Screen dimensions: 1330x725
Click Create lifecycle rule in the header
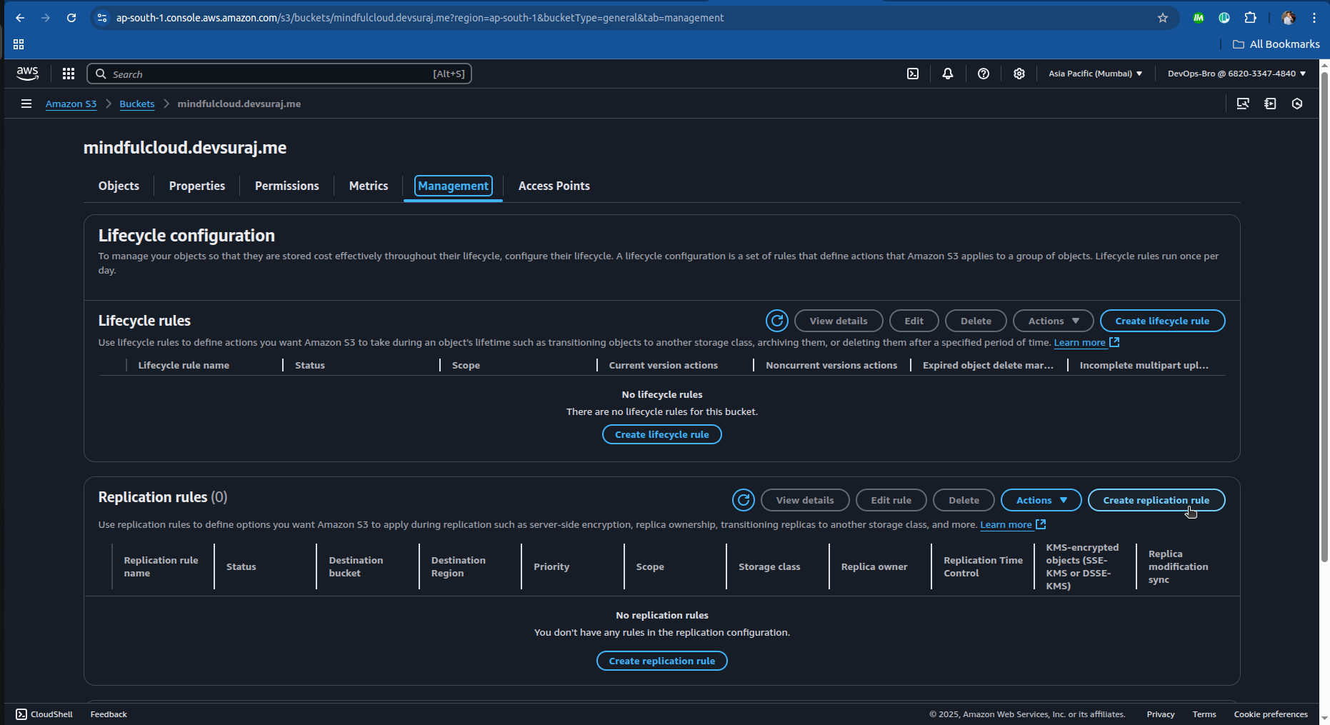(x=1162, y=321)
